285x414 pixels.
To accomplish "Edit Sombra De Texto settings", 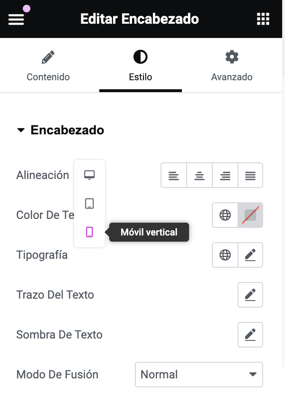I will point(250,335).
